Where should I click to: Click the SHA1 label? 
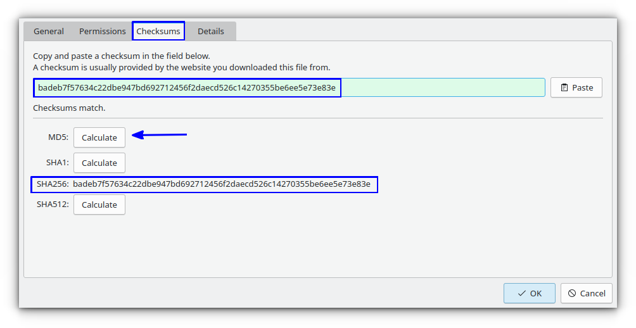coord(57,163)
